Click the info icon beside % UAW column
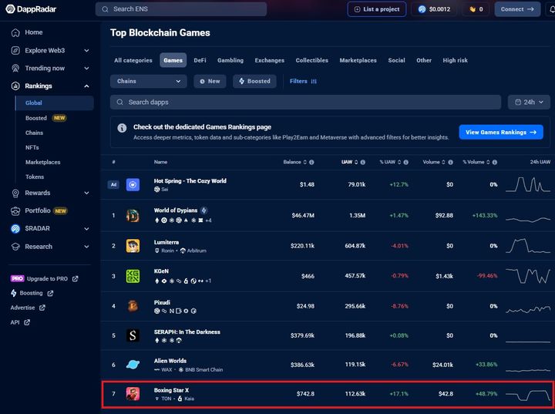The image size is (555, 414). (406, 162)
